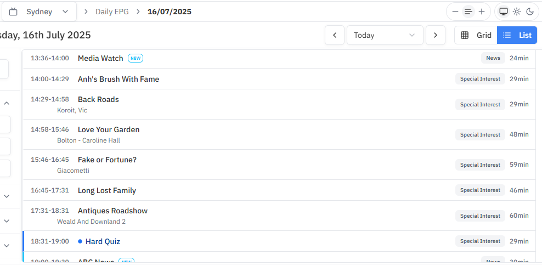Click the News tag on Media Watch
The height and width of the screenshot is (266, 542).
coord(493,58)
